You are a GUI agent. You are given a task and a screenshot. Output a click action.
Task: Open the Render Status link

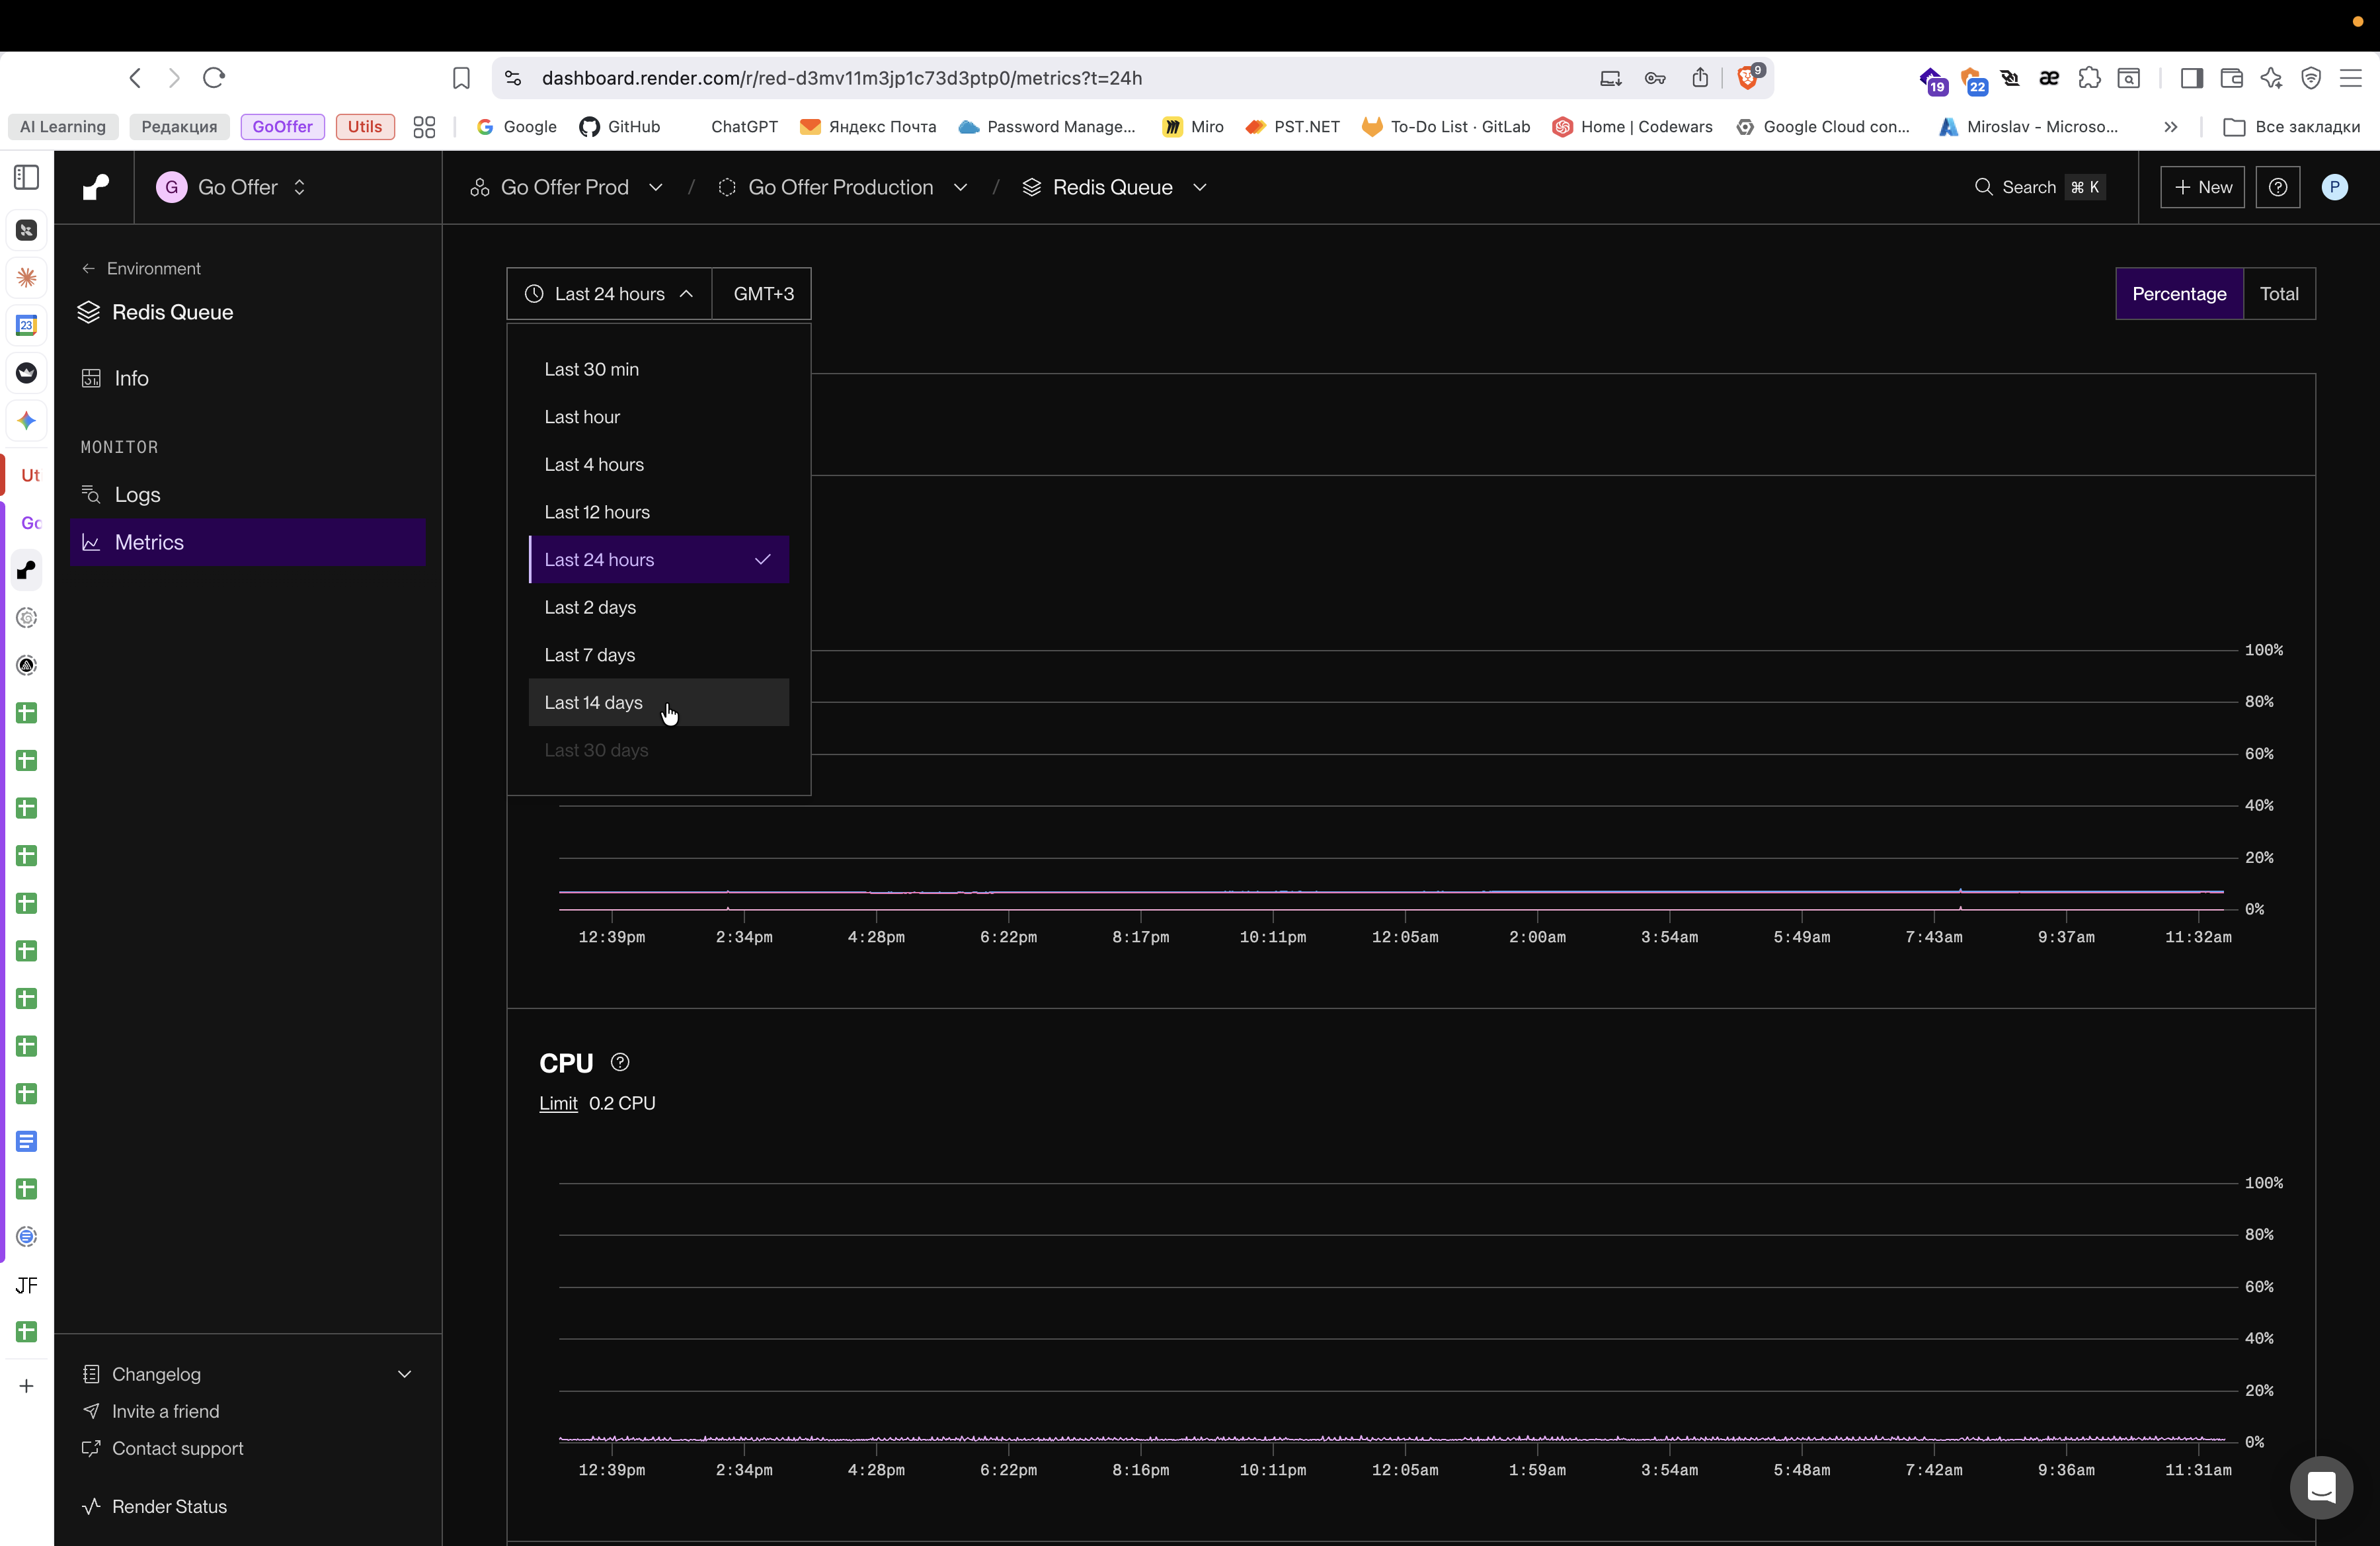169,1506
